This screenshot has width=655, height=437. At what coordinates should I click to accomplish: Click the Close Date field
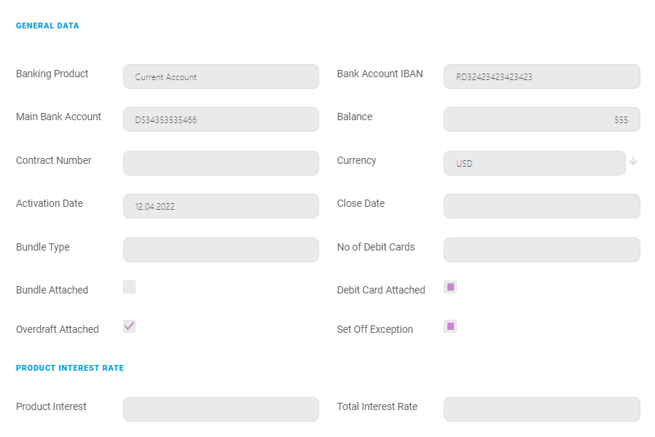click(541, 206)
